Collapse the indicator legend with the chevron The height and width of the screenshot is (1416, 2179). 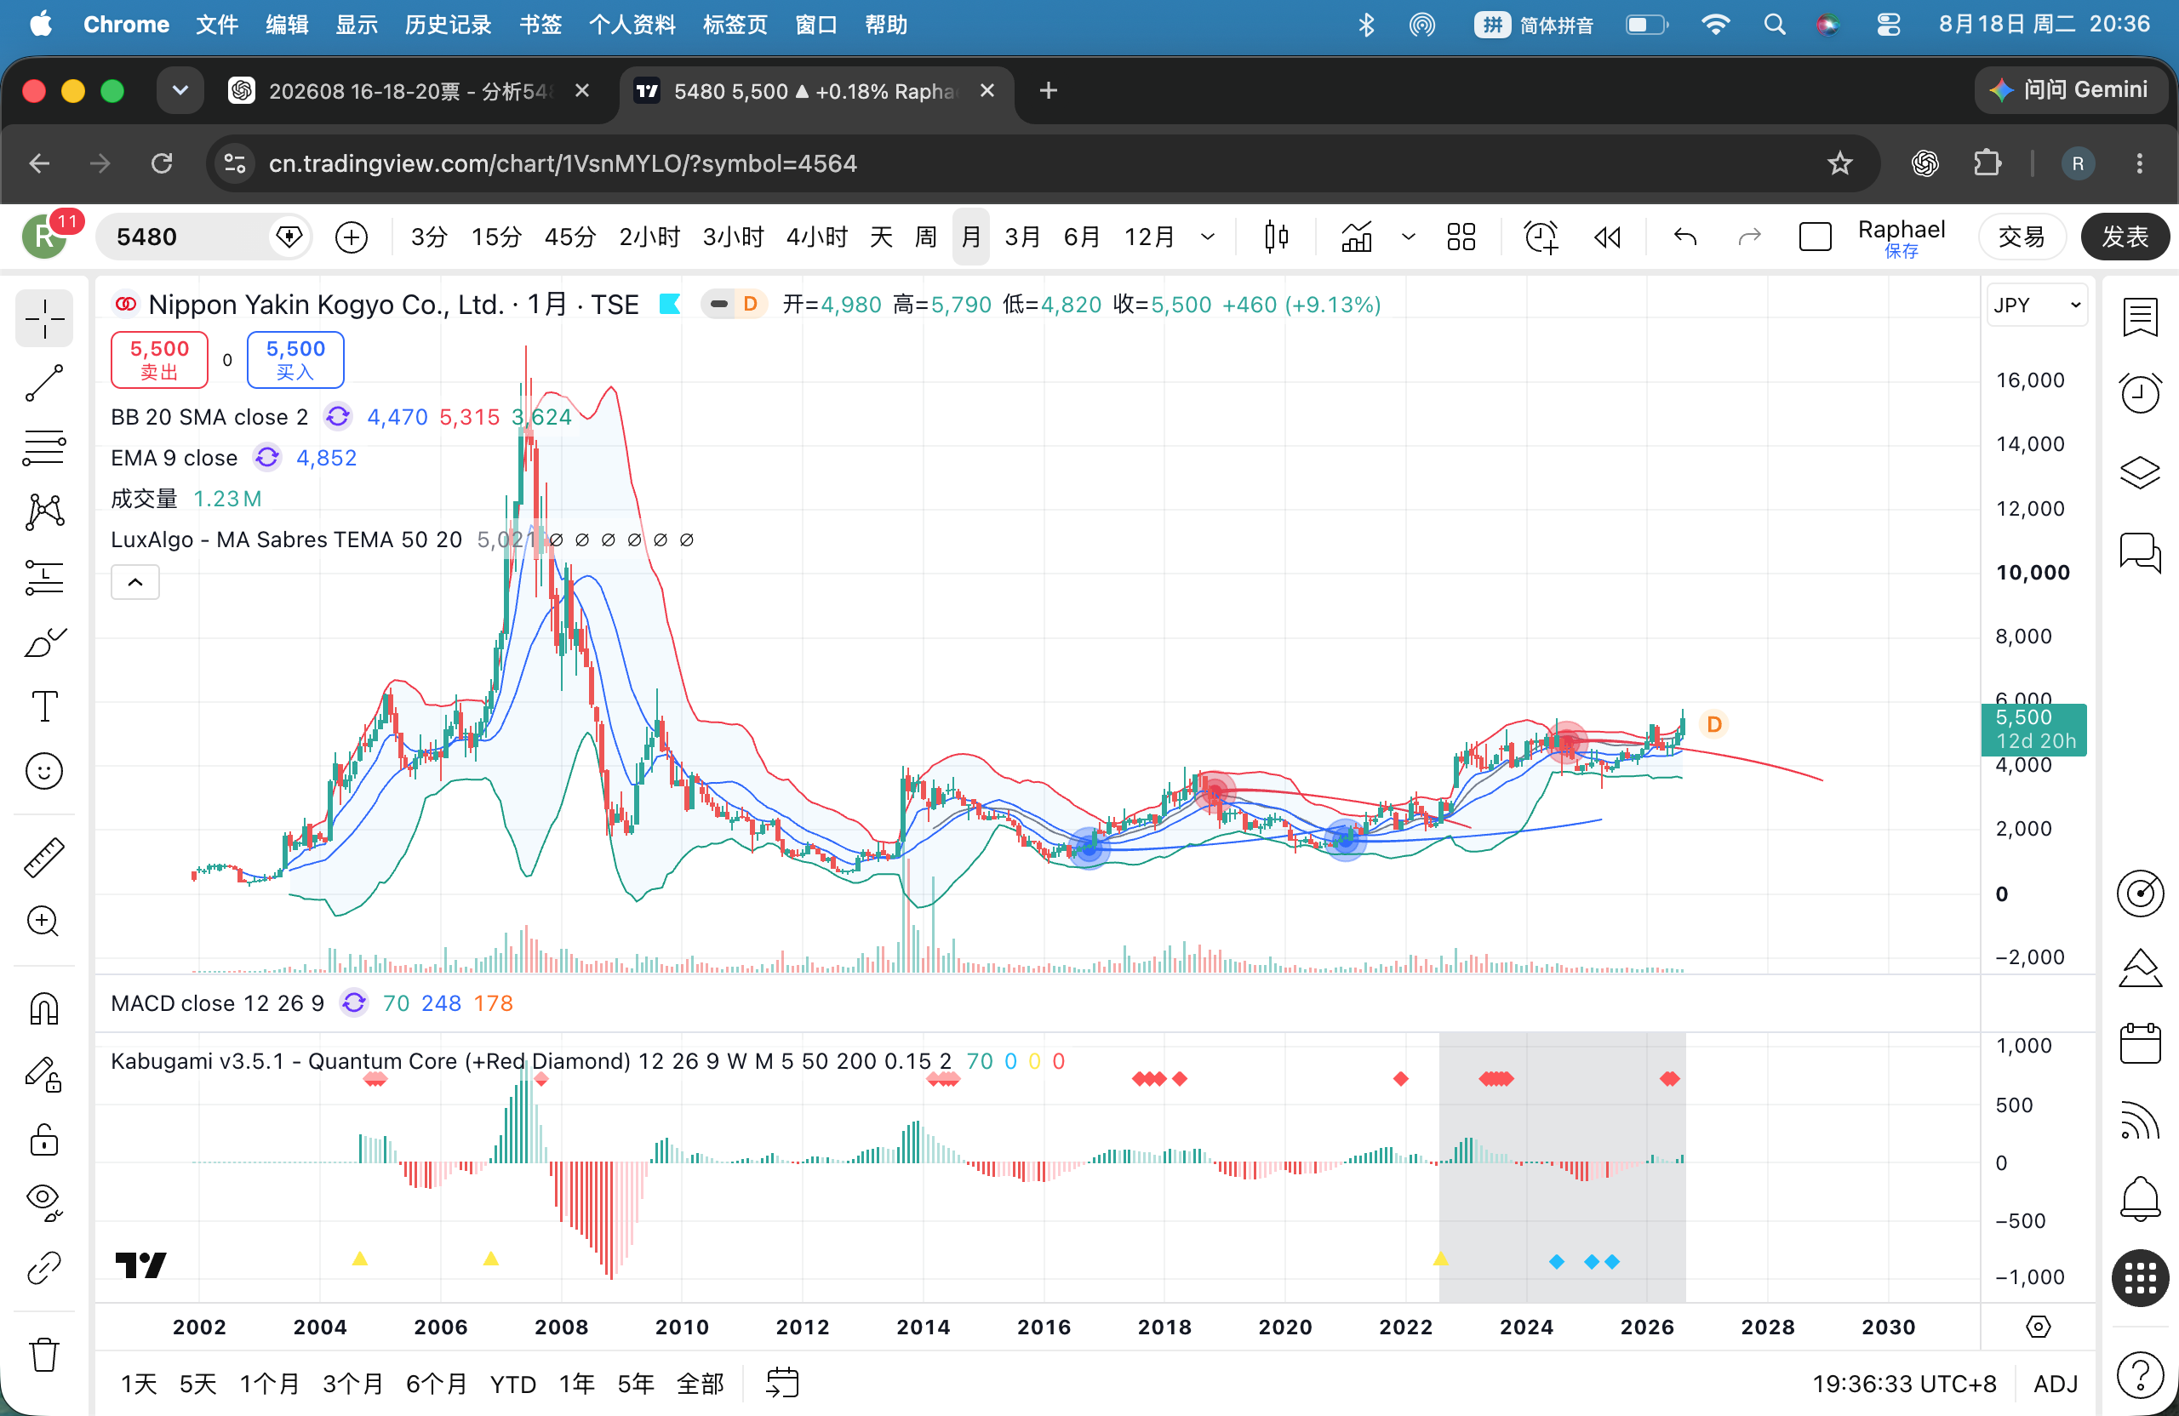coord(134,582)
